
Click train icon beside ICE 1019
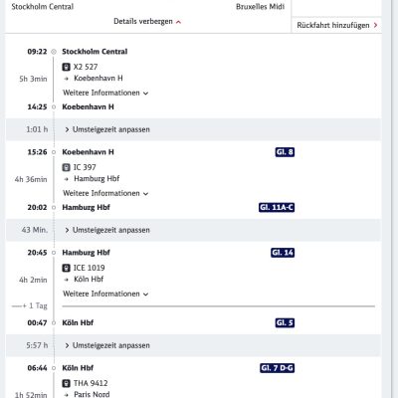[67, 268]
